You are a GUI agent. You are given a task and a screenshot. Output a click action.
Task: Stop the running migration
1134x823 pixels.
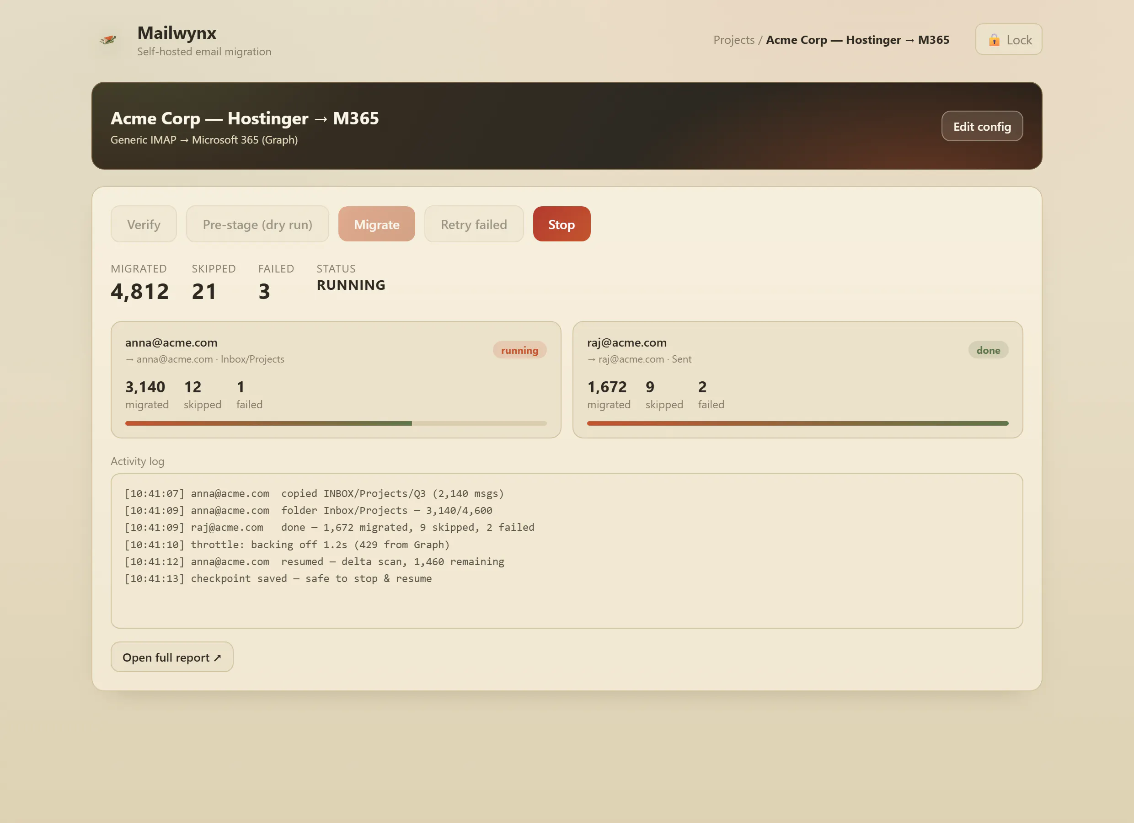(x=562, y=224)
